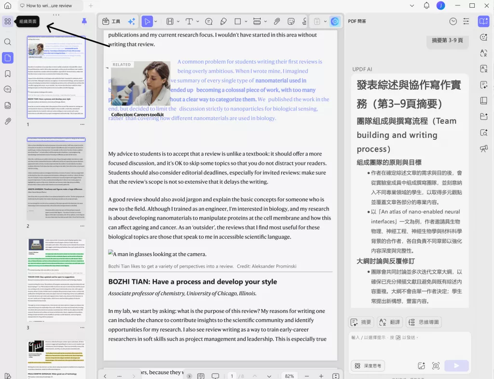494x379 pixels.
Task: Click the AI sparkle icon beside 工具
Action: [131, 21]
